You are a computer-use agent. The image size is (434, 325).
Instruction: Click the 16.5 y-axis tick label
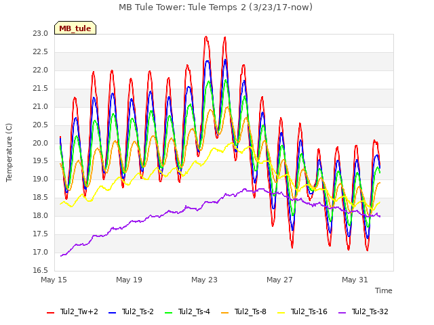(41, 271)
